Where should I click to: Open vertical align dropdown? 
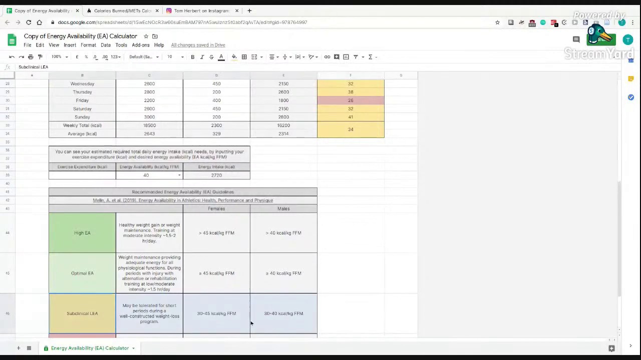286,57
